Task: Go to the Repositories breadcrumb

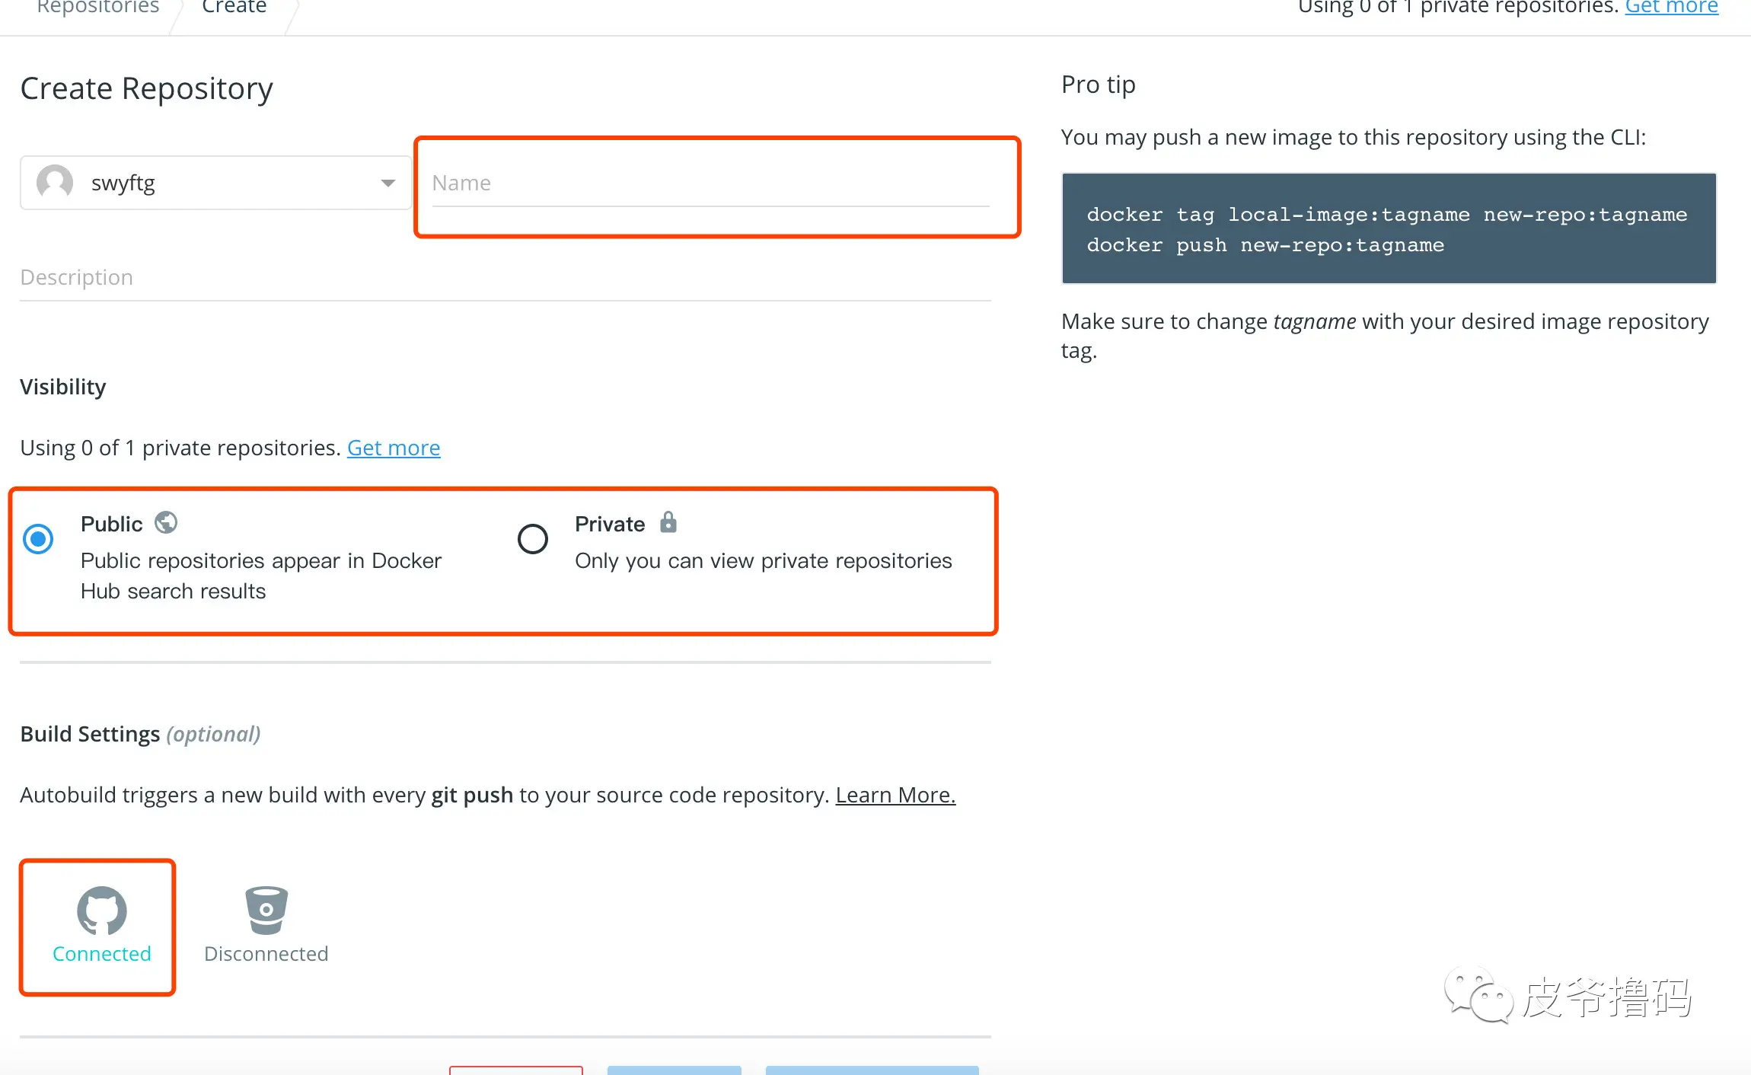Action: 98,8
